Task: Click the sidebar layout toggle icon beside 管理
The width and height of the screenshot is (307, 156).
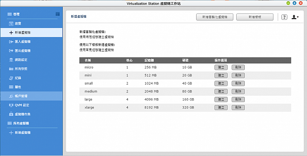Action: pyautogui.click(x=58, y=14)
